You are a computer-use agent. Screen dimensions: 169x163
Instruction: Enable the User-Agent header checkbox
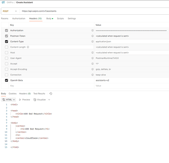[7, 58]
